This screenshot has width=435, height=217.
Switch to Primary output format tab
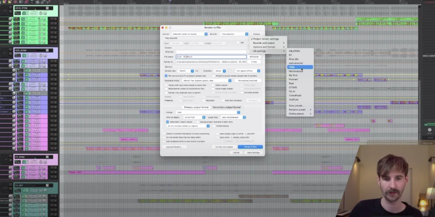[196, 108]
